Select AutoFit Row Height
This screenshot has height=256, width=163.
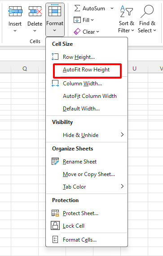pos(87,70)
